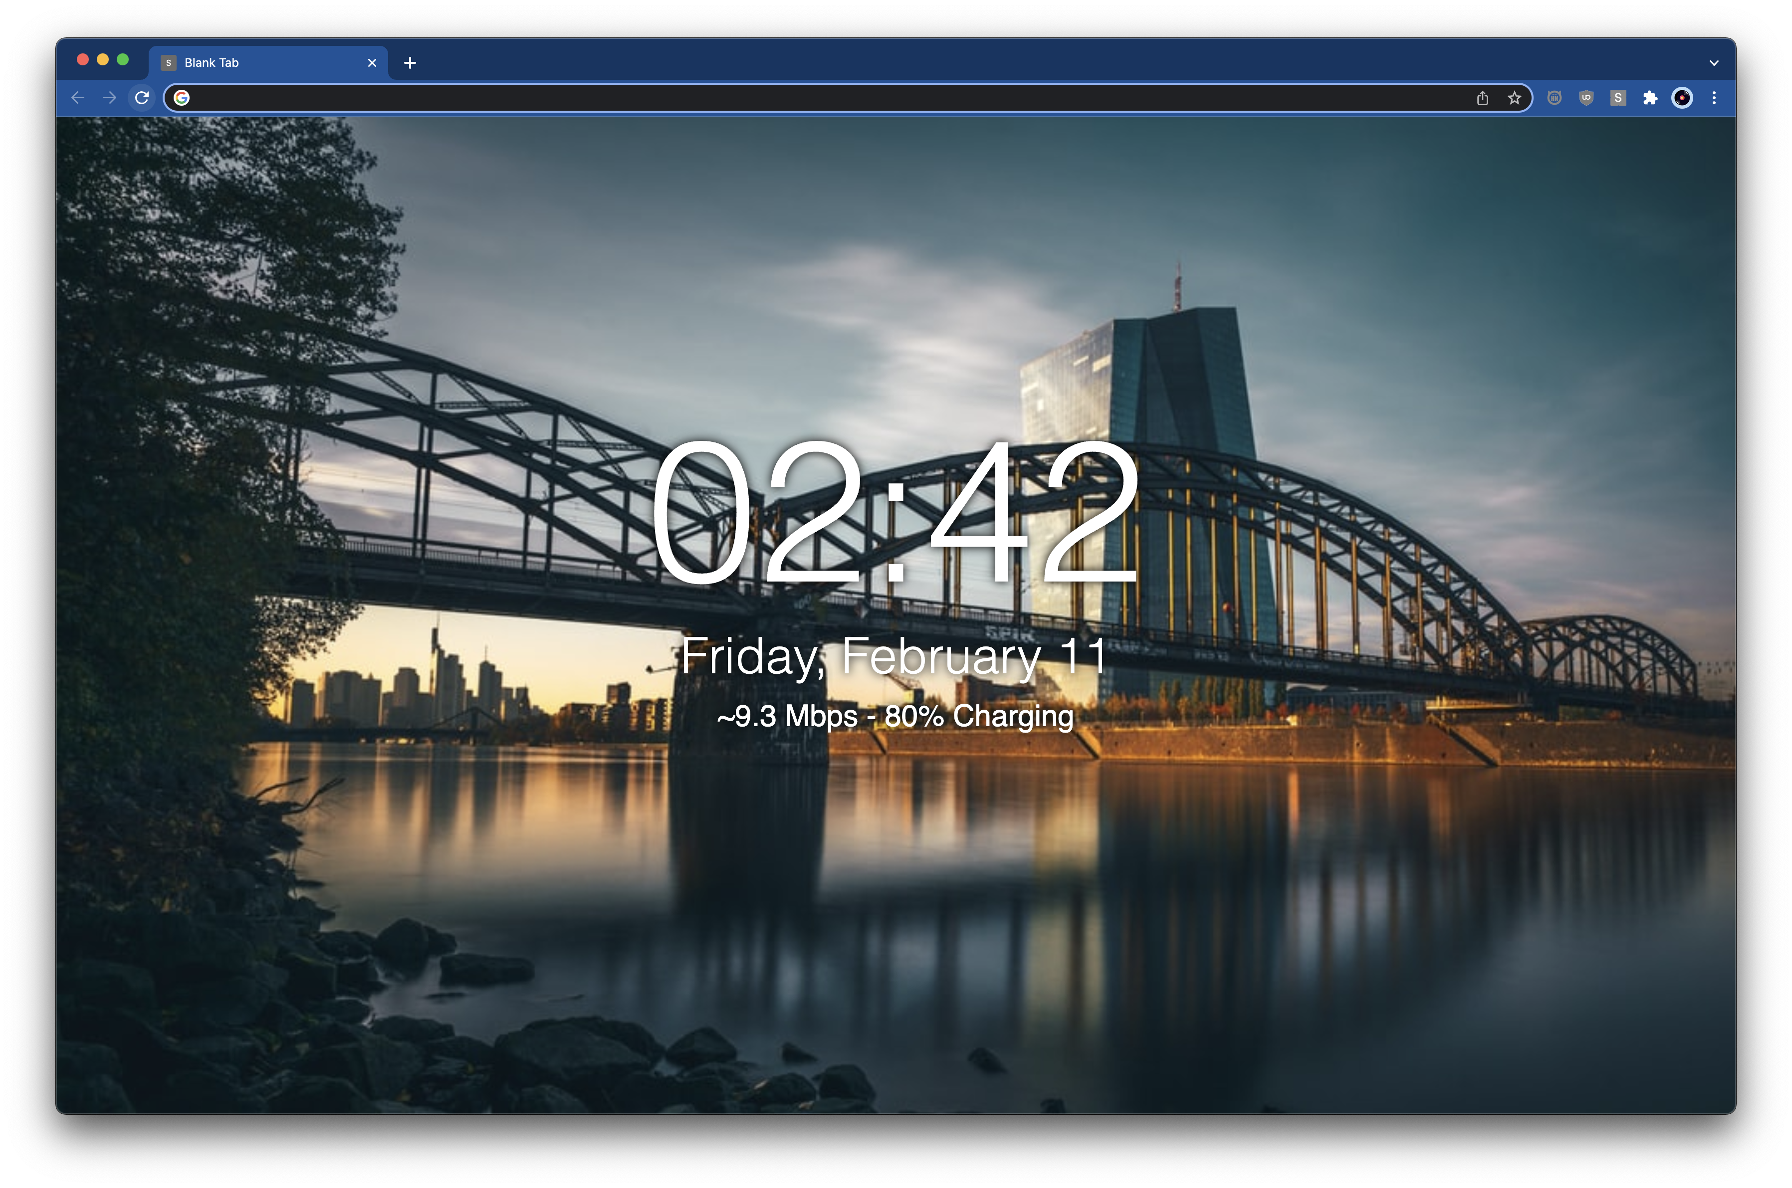Go back to the previous page
The height and width of the screenshot is (1188, 1792).
click(78, 98)
